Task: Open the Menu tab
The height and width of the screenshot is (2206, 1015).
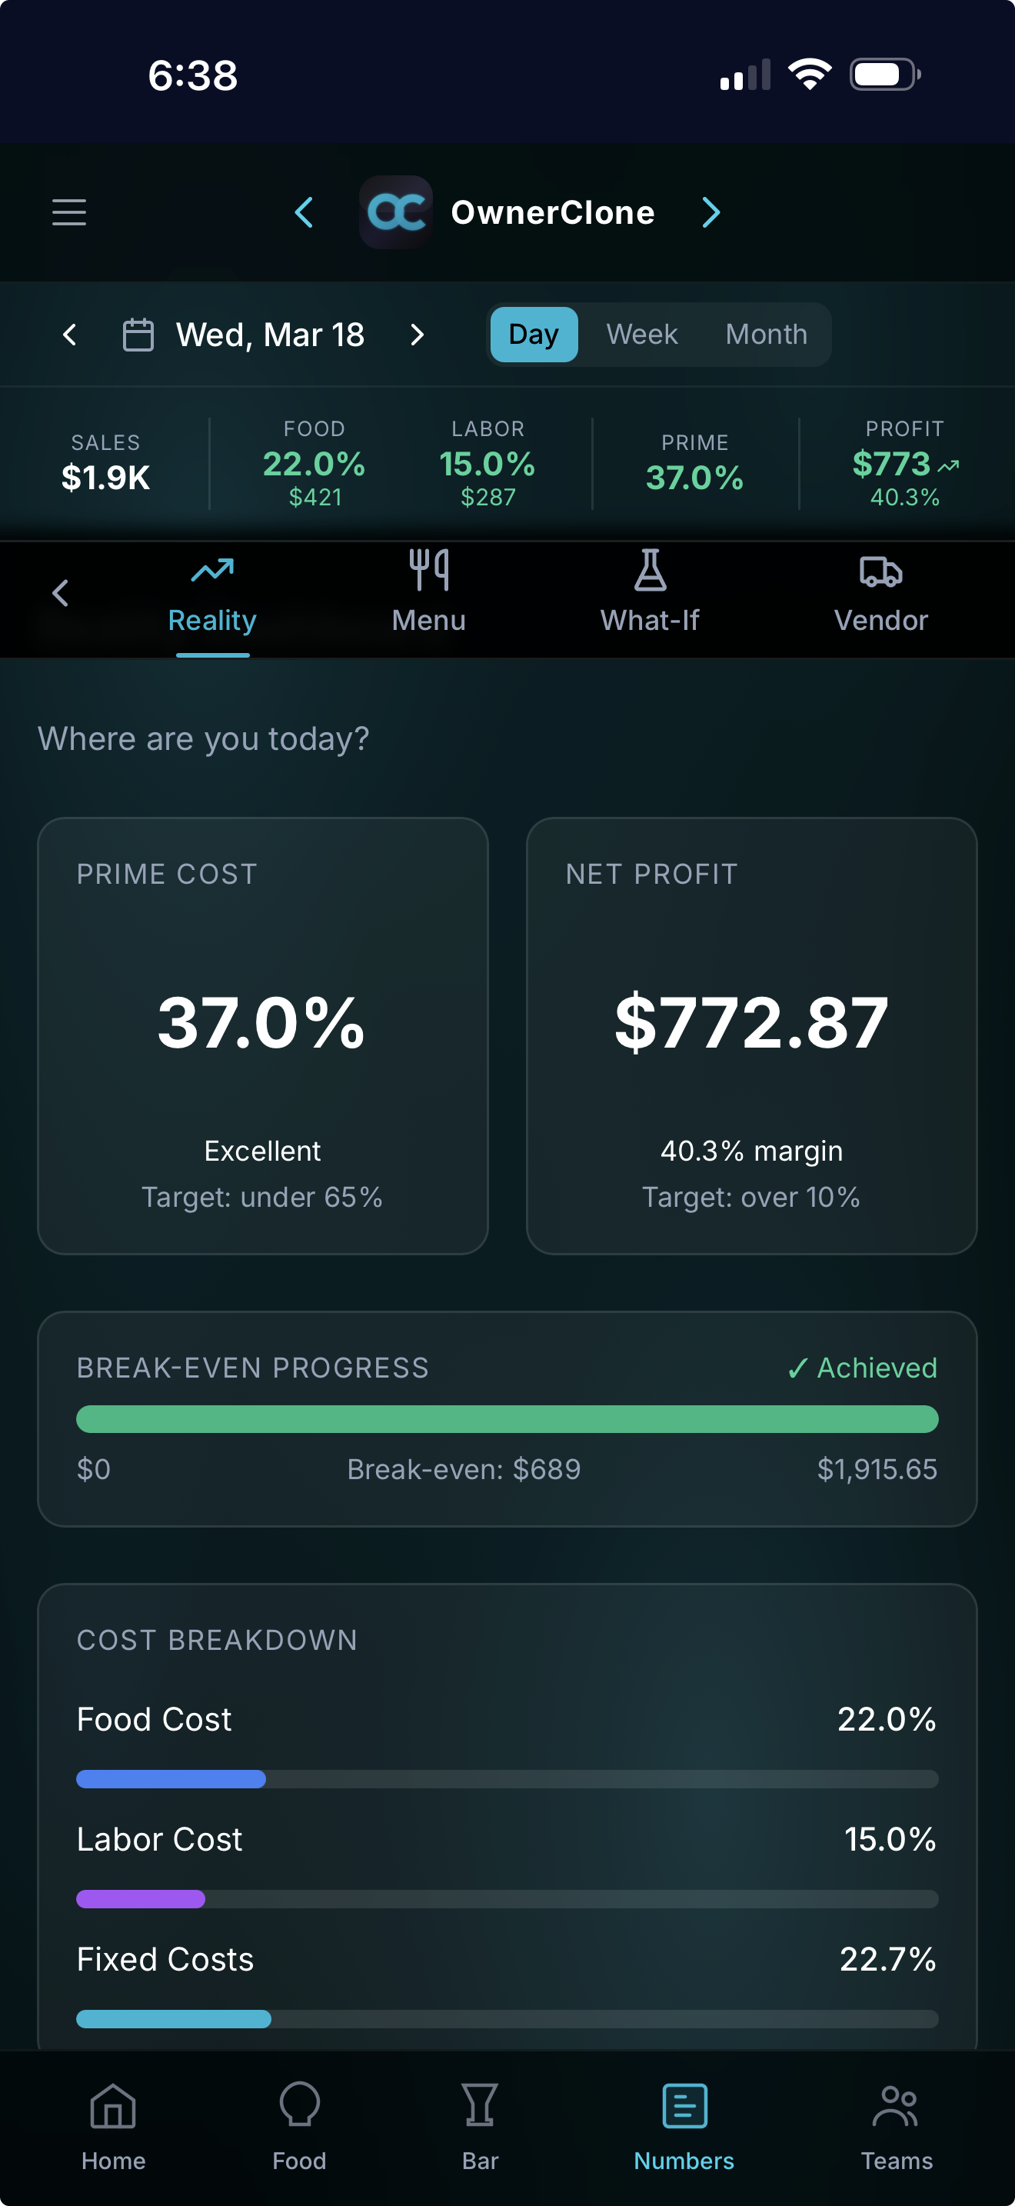Action: click(429, 592)
